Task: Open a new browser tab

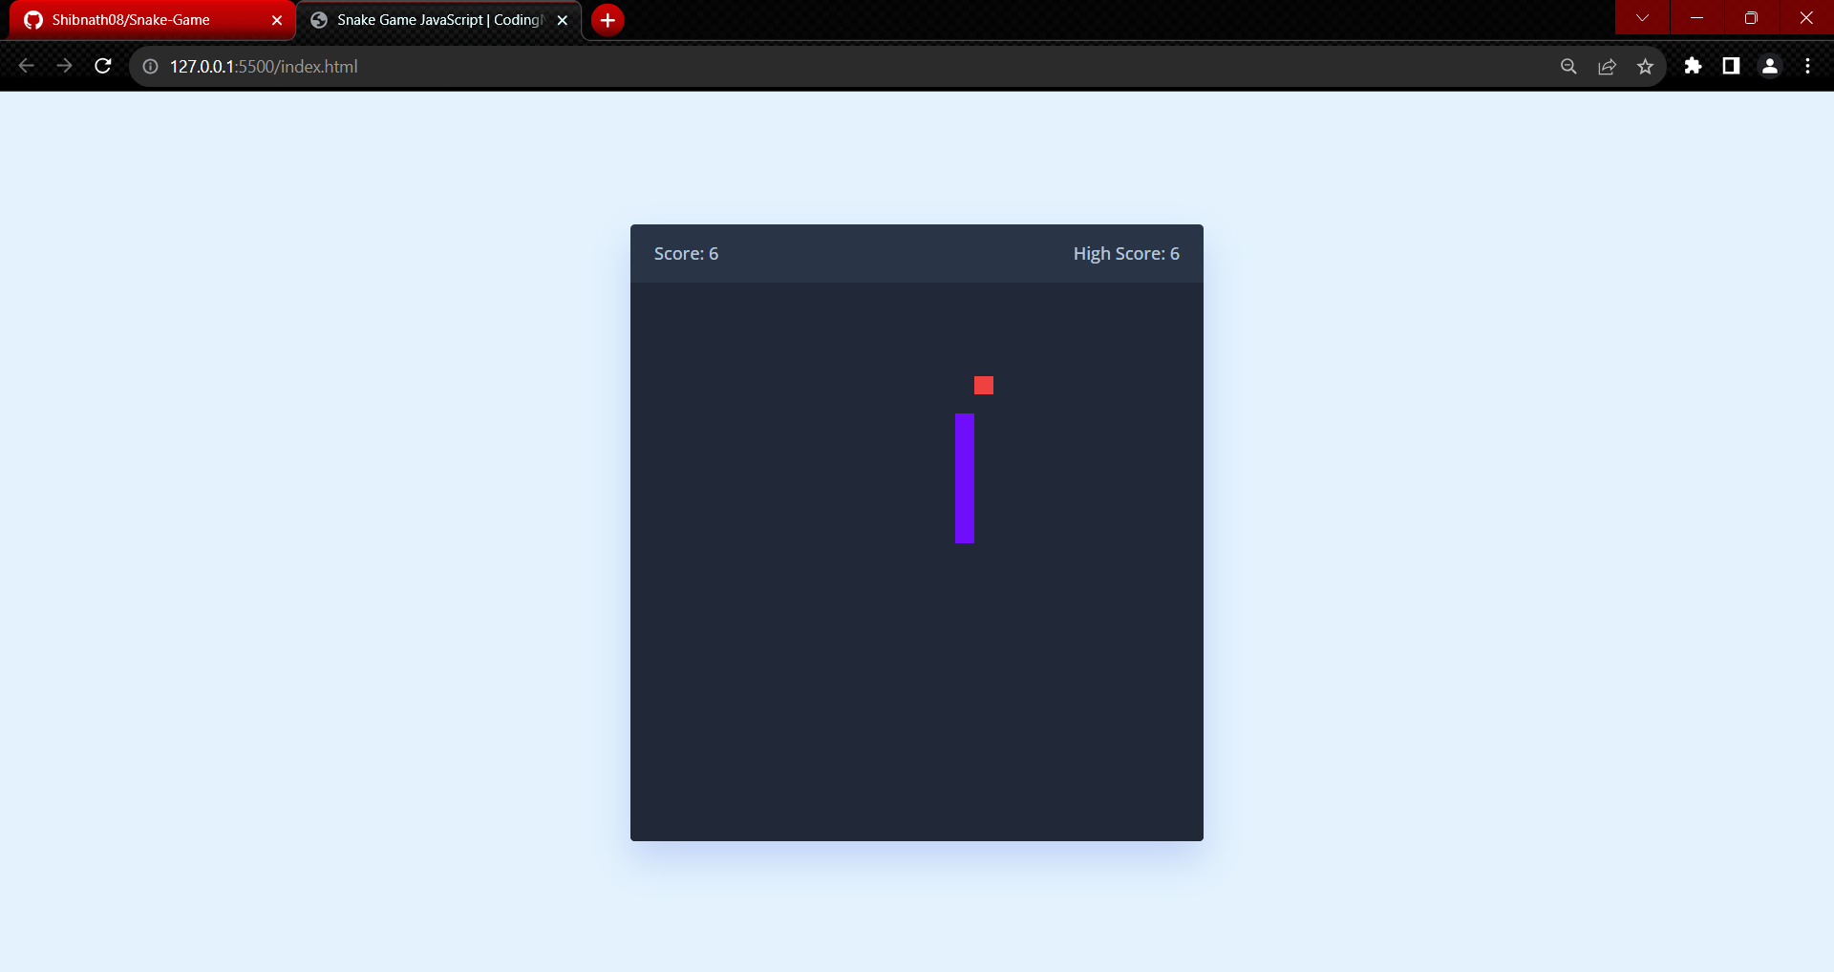Action: coord(607,19)
